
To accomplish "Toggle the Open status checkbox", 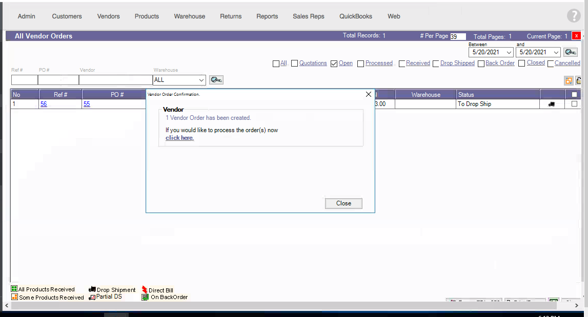I will tap(334, 64).
